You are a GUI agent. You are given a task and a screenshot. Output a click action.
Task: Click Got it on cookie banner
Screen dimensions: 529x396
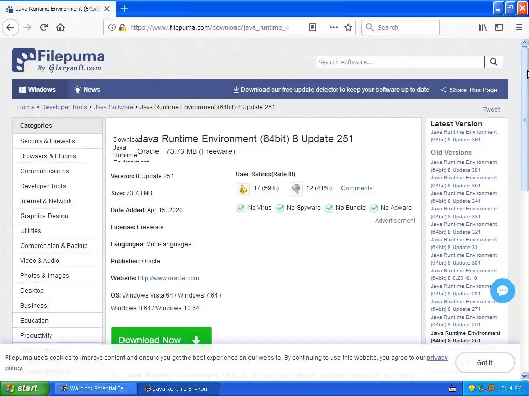point(485,362)
